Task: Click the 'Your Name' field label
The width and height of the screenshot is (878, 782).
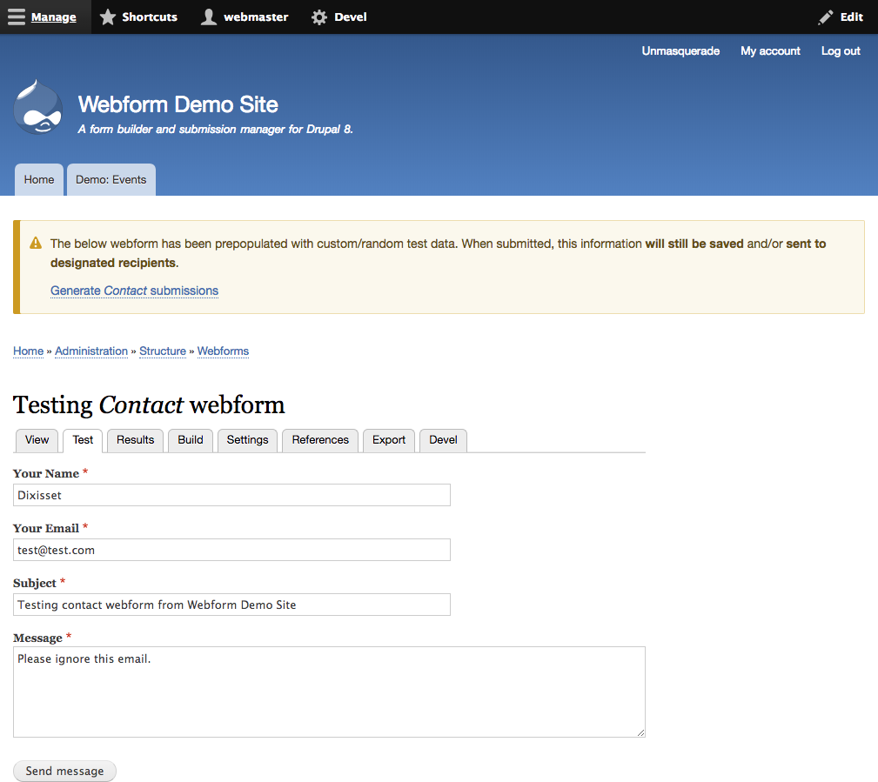Action: [x=46, y=473]
